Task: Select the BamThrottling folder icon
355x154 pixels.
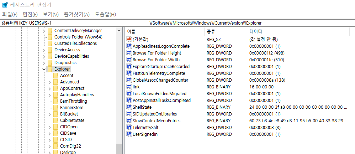Action: [55, 101]
